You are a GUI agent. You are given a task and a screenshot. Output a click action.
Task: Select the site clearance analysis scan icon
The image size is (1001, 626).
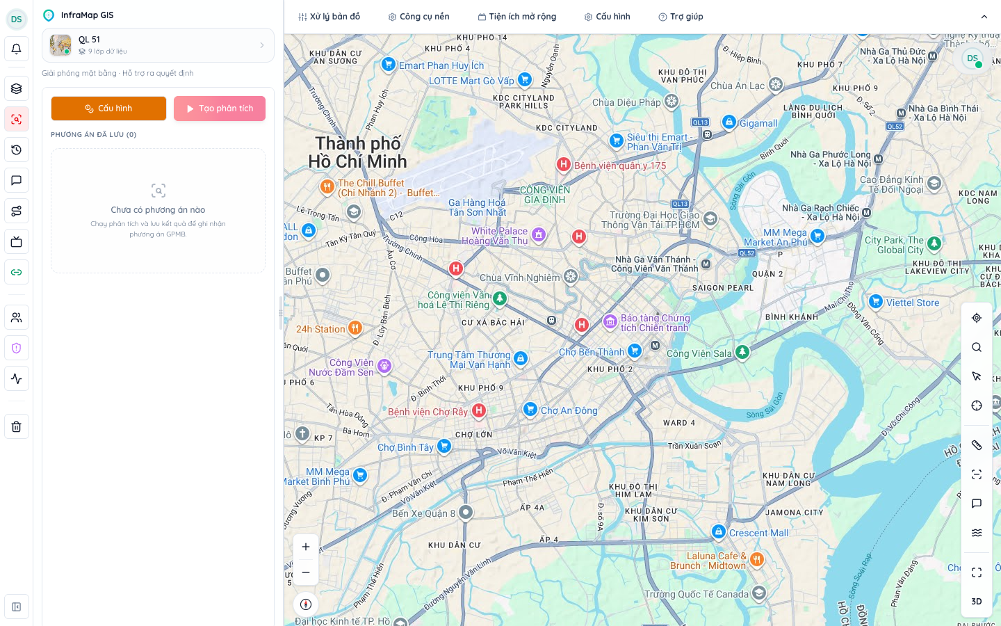(x=17, y=119)
